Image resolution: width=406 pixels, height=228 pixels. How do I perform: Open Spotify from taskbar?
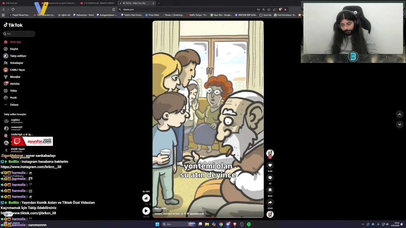click(x=249, y=224)
